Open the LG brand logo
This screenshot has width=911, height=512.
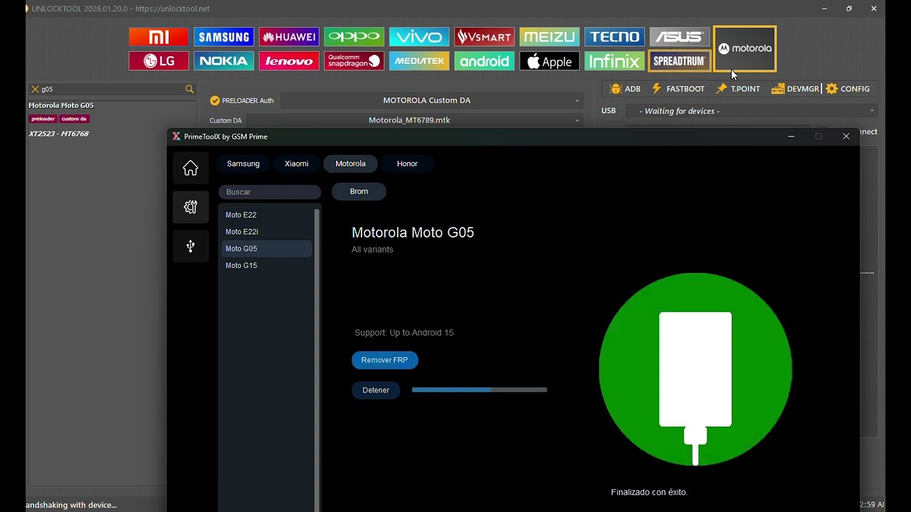click(159, 61)
